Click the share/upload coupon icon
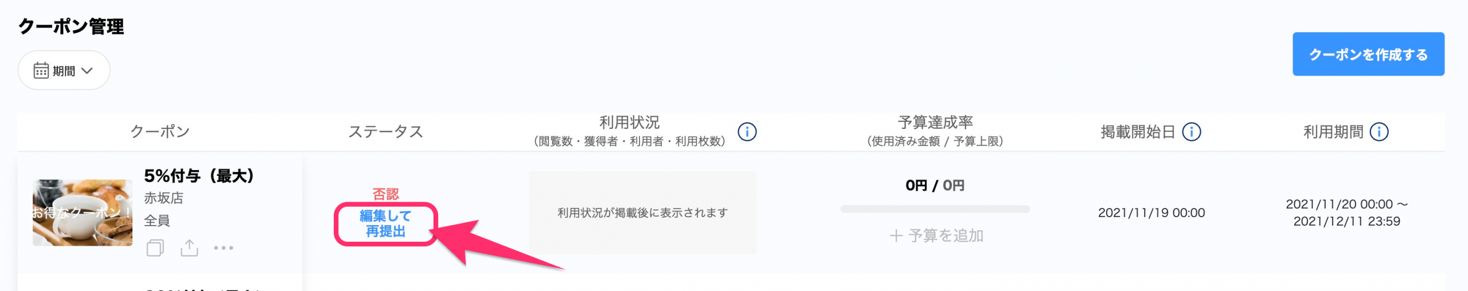This screenshot has width=1468, height=291. click(x=189, y=248)
